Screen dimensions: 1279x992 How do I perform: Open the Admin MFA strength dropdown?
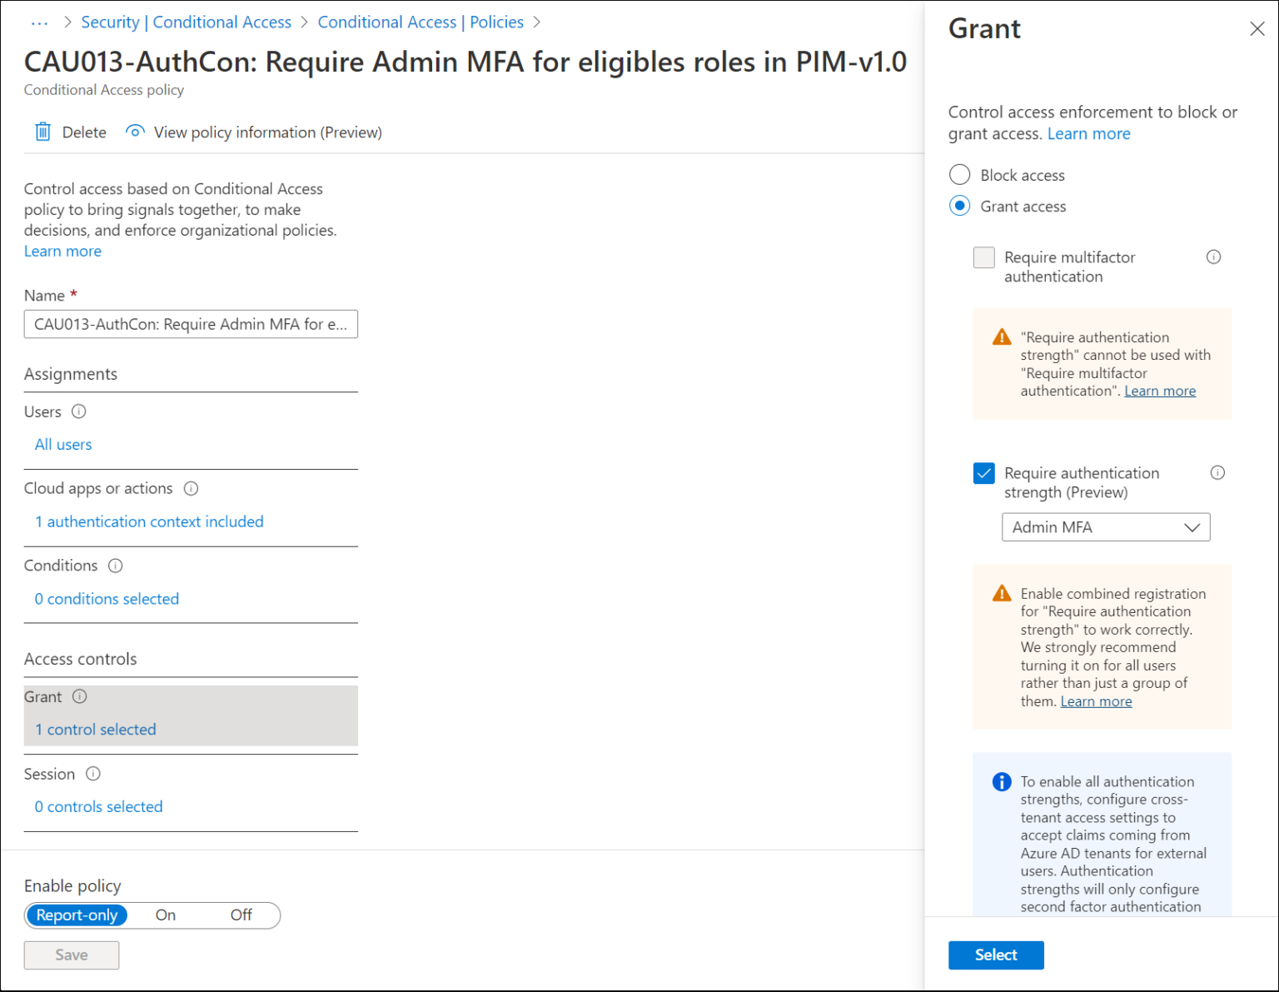click(x=1105, y=526)
